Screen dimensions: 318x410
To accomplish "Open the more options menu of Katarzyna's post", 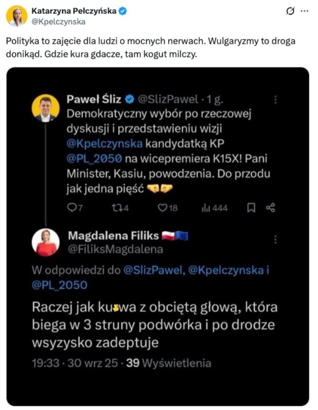I will 305,11.
